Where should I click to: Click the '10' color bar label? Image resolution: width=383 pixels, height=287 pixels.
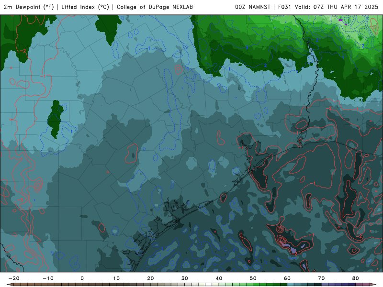116,278
